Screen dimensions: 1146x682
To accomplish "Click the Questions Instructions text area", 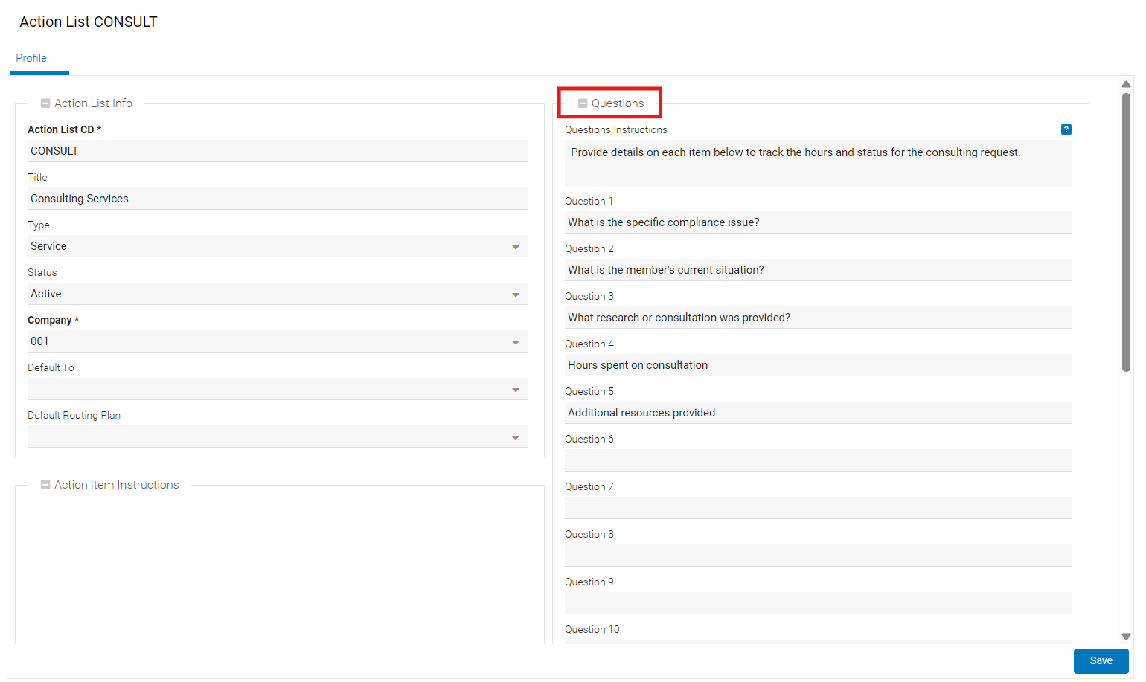I will point(819,164).
